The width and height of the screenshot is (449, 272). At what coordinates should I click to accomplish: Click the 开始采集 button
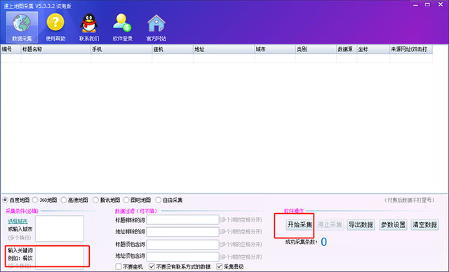point(300,225)
